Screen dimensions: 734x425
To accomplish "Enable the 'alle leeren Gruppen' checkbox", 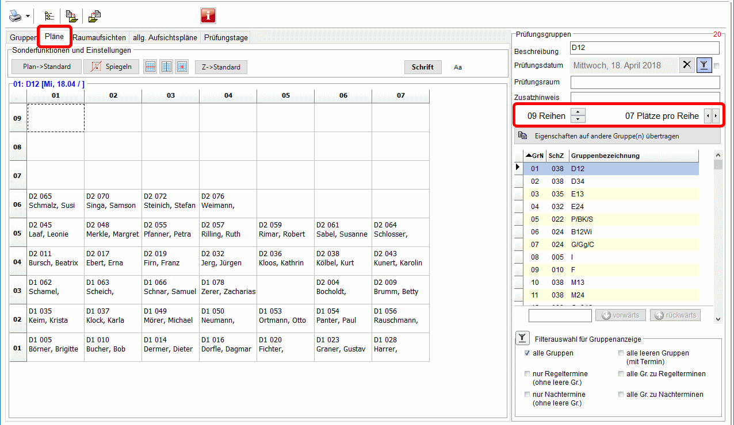I will pyautogui.click(x=621, y=353).
